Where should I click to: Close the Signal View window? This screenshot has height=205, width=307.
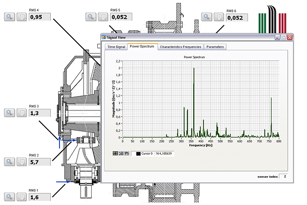click(290, 37)
